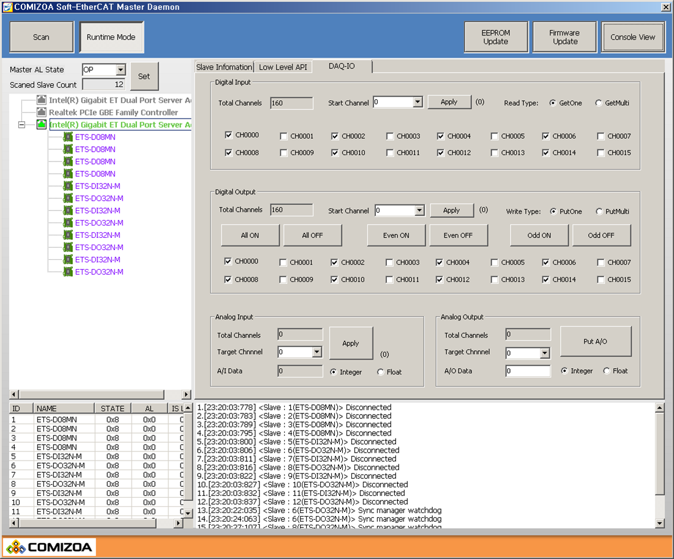This screenshot has height=559, width=674.
Task: Close the Soft-EtherCAT Master Daemon window
Action: 665,7
